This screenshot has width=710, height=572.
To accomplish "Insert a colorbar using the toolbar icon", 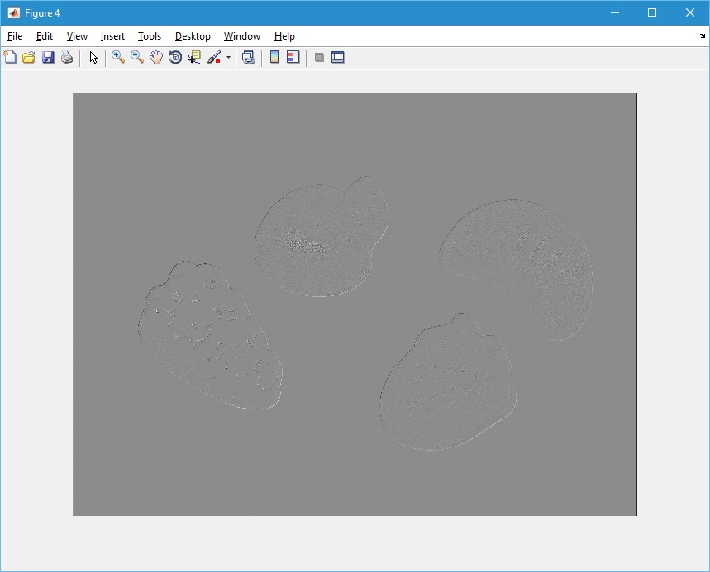I will tap(274, 57).
